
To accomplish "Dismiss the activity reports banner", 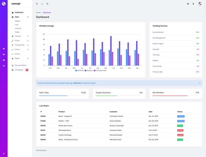I will (200, 83).
